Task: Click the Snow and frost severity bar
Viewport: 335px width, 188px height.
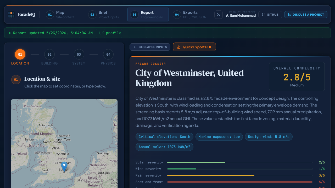Action: 240,182
